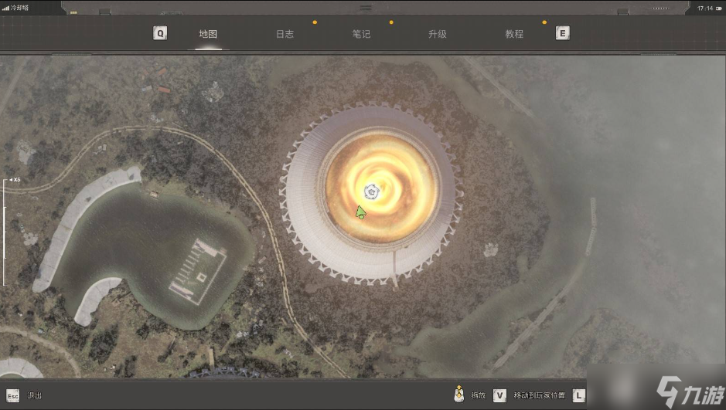726x410 pixels.
Task: Click the Esc key icon to exit
Action: coord(13,395)
